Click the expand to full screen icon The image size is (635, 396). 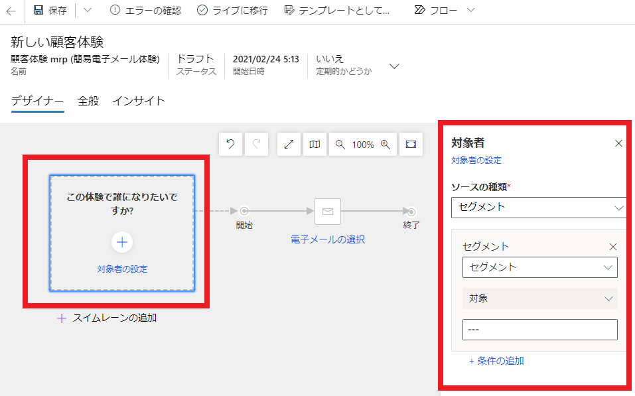point(289,144)
